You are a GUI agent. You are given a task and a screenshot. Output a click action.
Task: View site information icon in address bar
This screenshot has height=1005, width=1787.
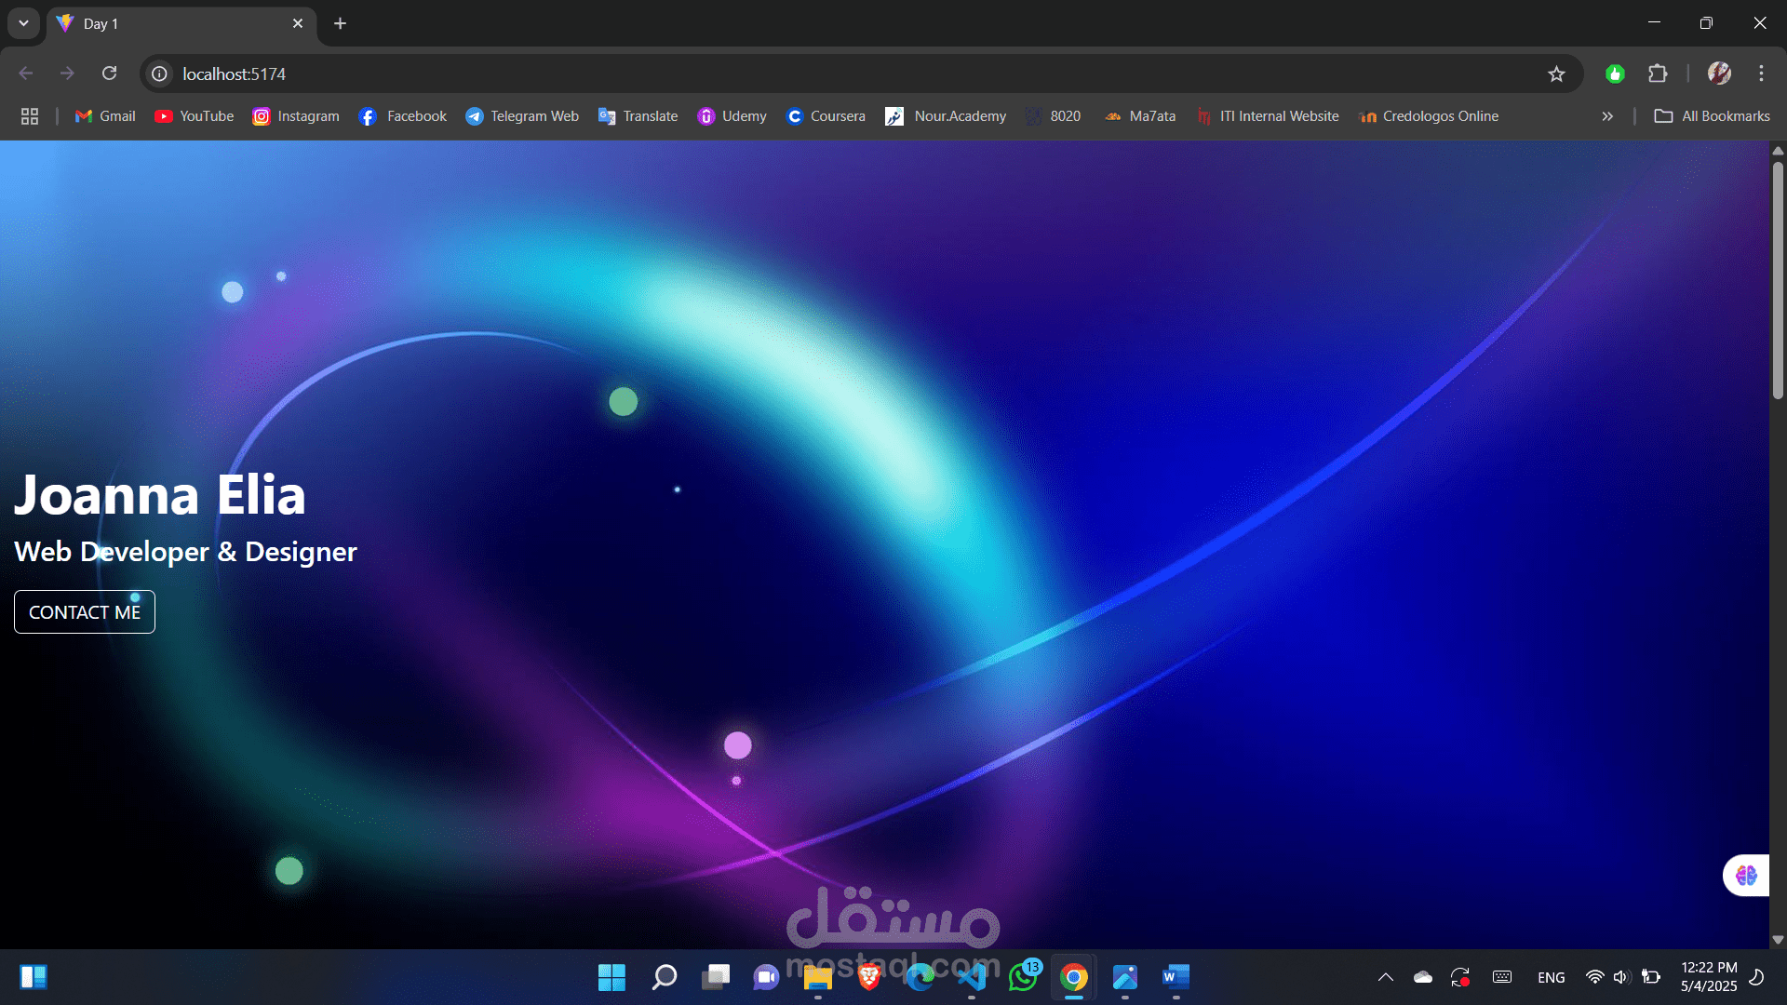(160, 74)
